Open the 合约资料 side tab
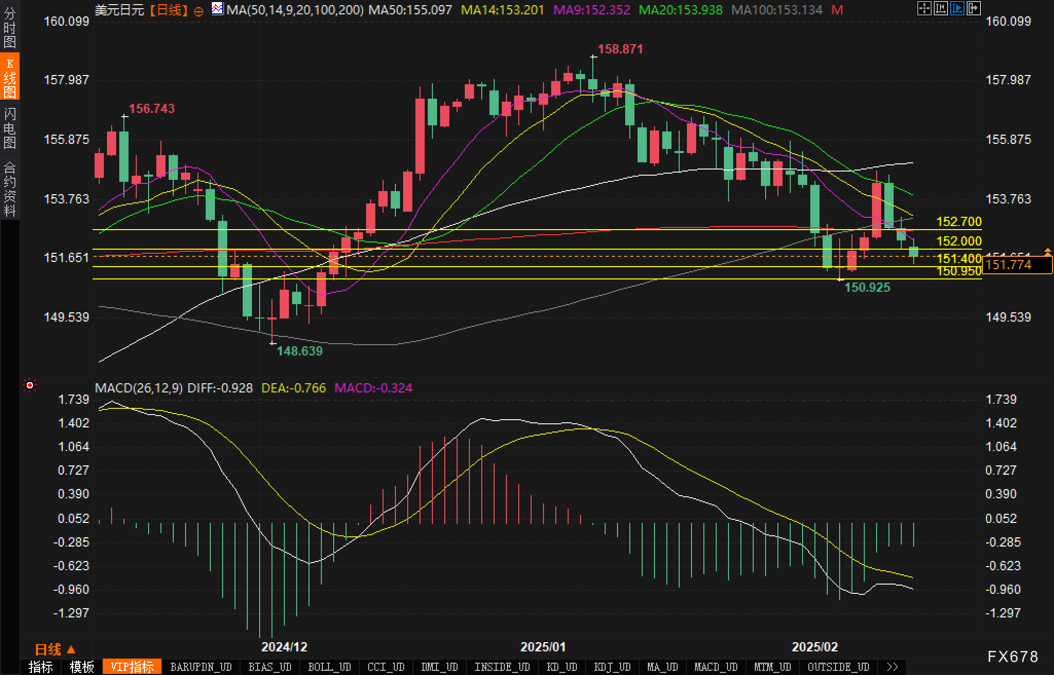This screenshot has width=1054, height=675. coord(10,188)
